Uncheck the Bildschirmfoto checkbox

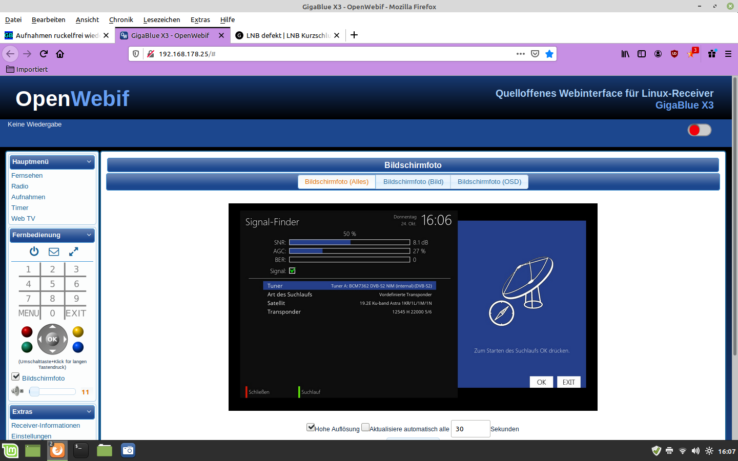(16, 376)
